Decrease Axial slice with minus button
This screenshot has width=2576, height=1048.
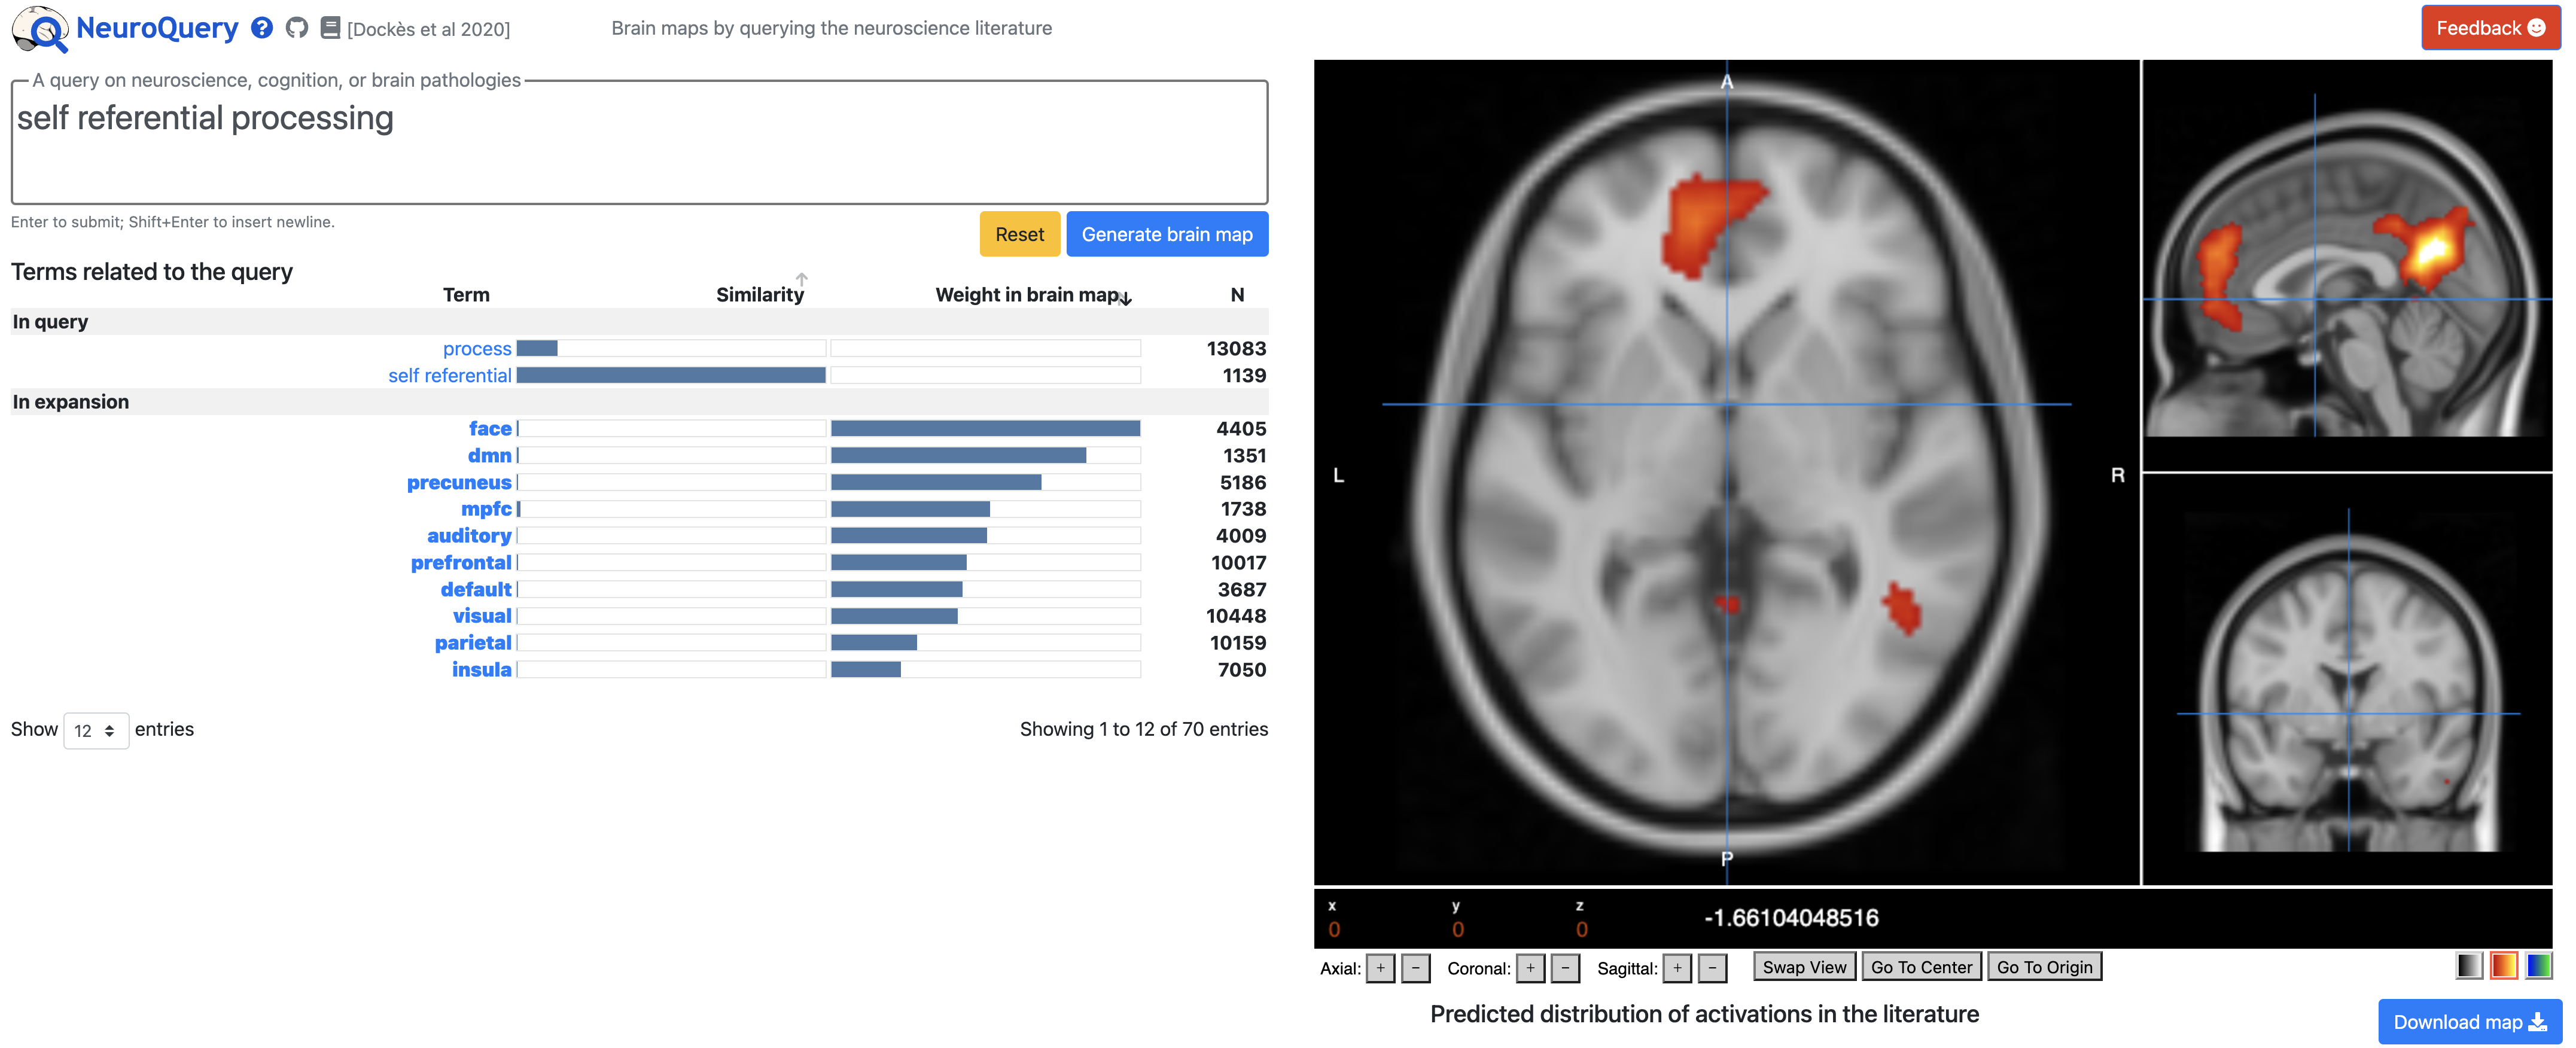pyautogui.click(x=1415, y=968)
